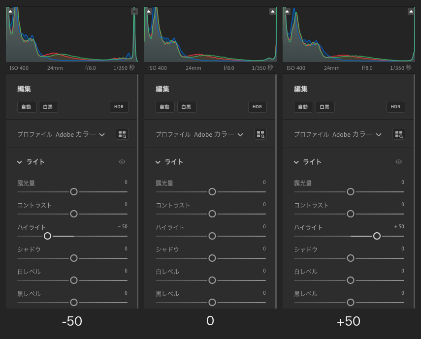
Task: Click the ハイライト label in the +50 panel
Action: coord(308,227)
